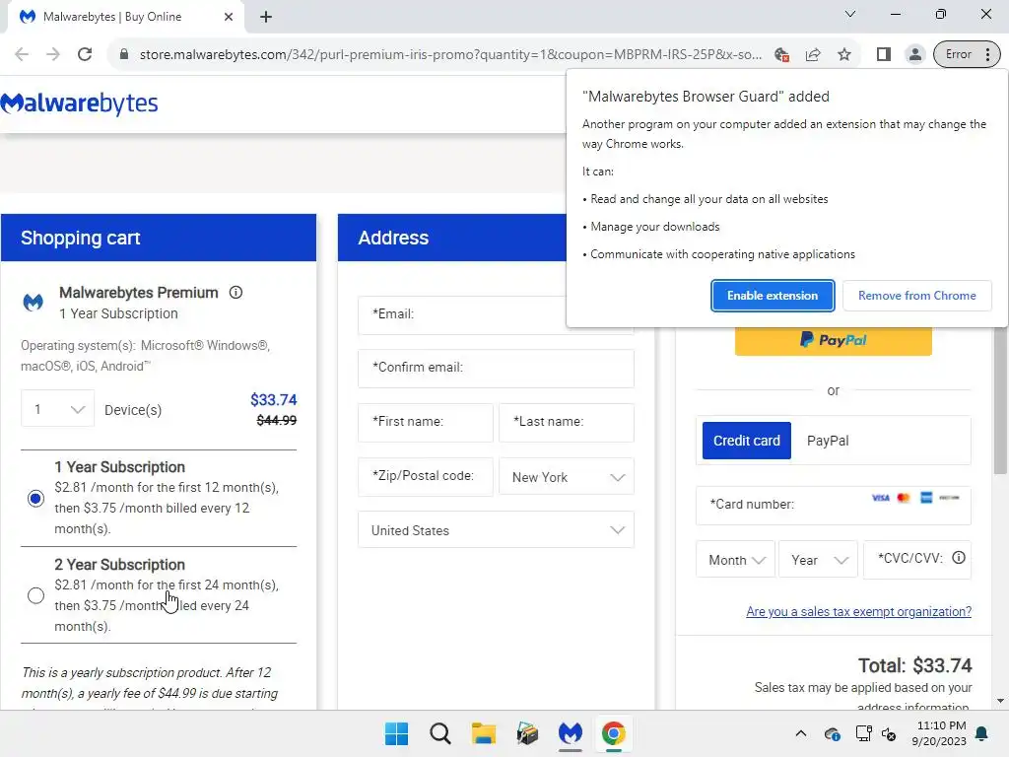The height and width of the screenshot is (757, 1009).
Task: Click Remove from Chrome button
Action: point(917,296)
